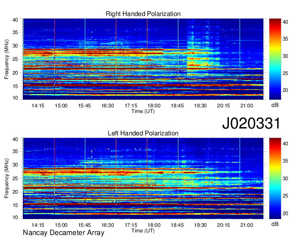The height and width of the screenshot is (238, 293).
Task: Click the "dB" label below Left Handed color bar
Action: tap(275, 224)
